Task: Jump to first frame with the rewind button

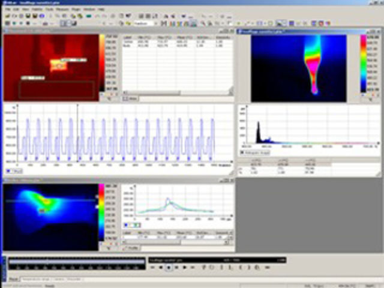Action: (x=152, y=267)
